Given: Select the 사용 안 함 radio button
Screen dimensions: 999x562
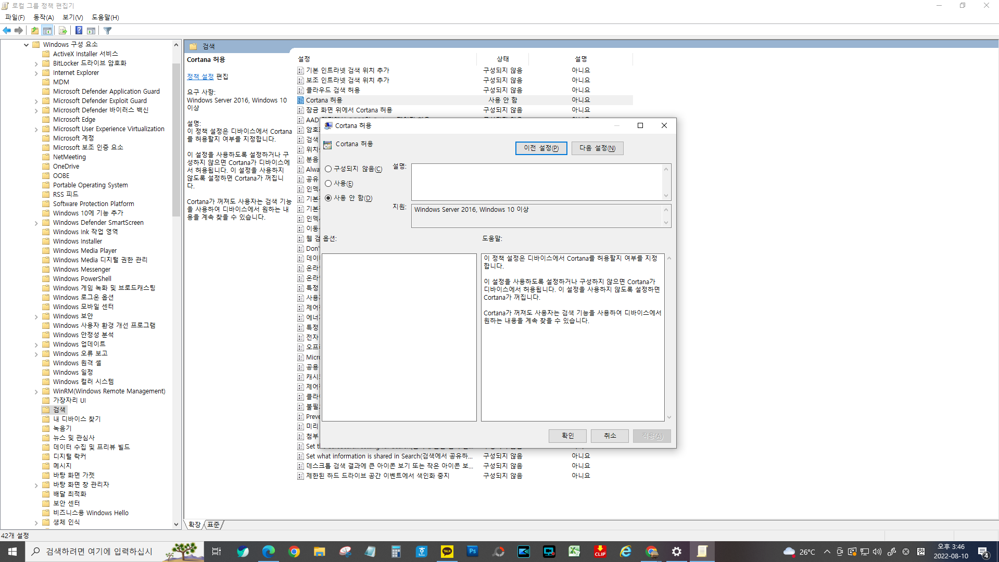Looking at the screenshot, I should click(x=328, y=198).
